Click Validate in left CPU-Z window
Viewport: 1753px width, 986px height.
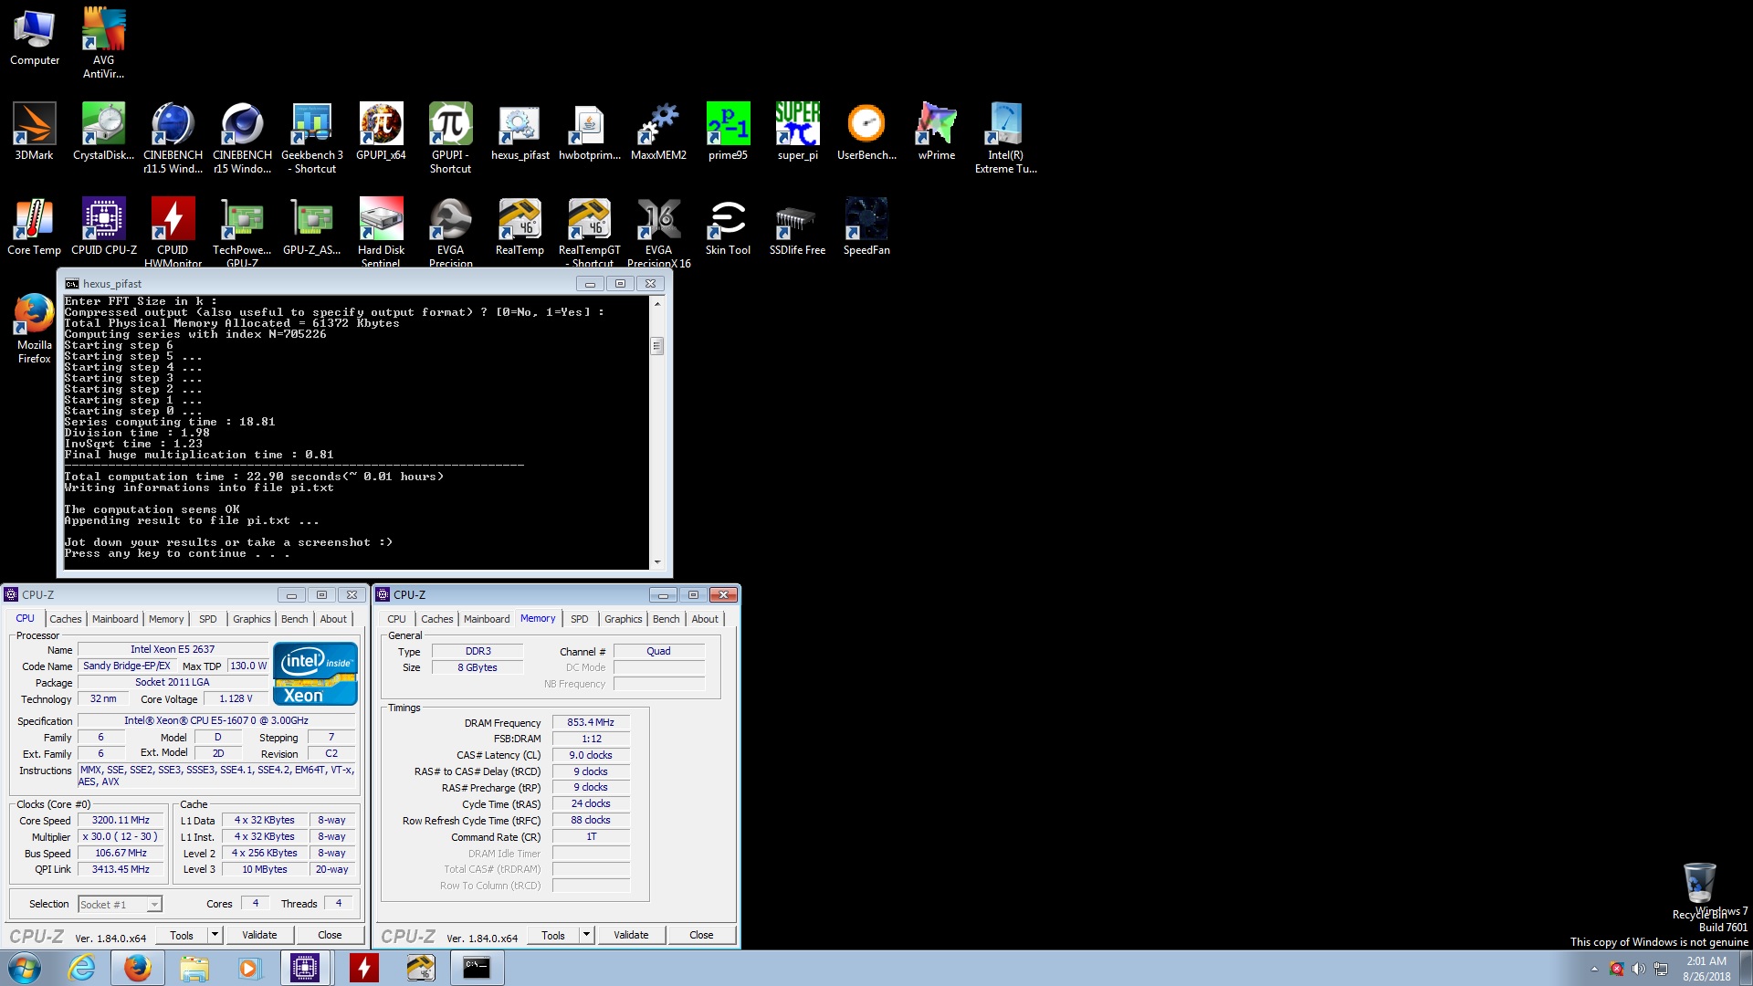(259, 935)
